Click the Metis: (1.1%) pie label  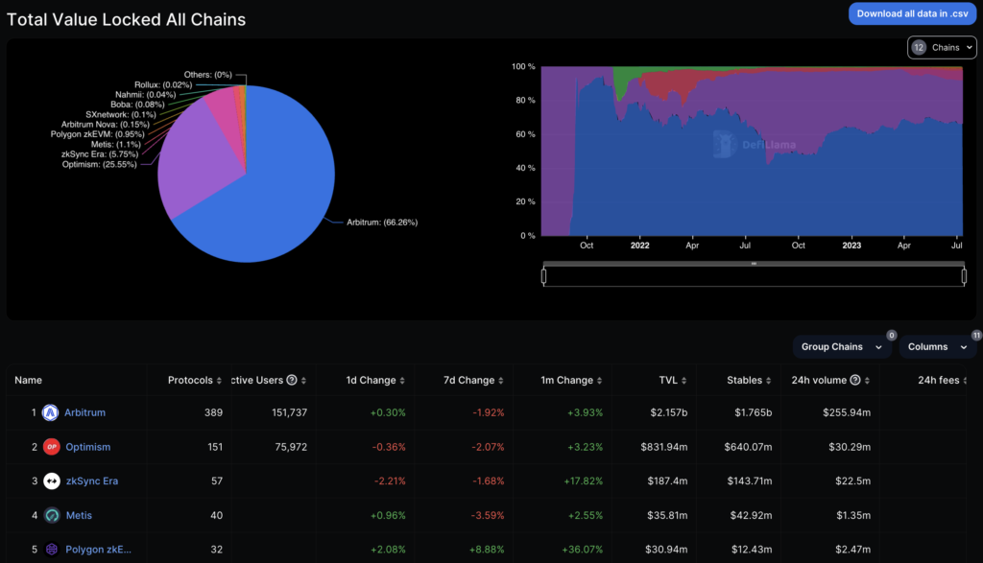coord(116,144)
